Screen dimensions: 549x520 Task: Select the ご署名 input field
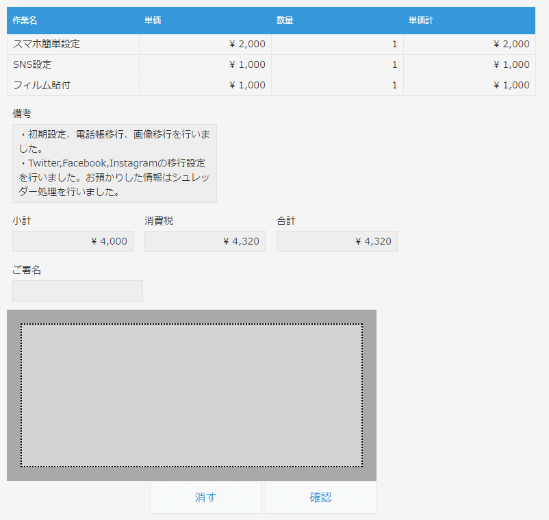tap(77, 290)
